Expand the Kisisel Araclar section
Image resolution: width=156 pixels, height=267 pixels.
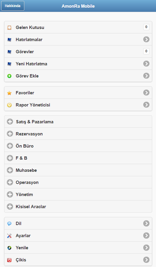78,206
